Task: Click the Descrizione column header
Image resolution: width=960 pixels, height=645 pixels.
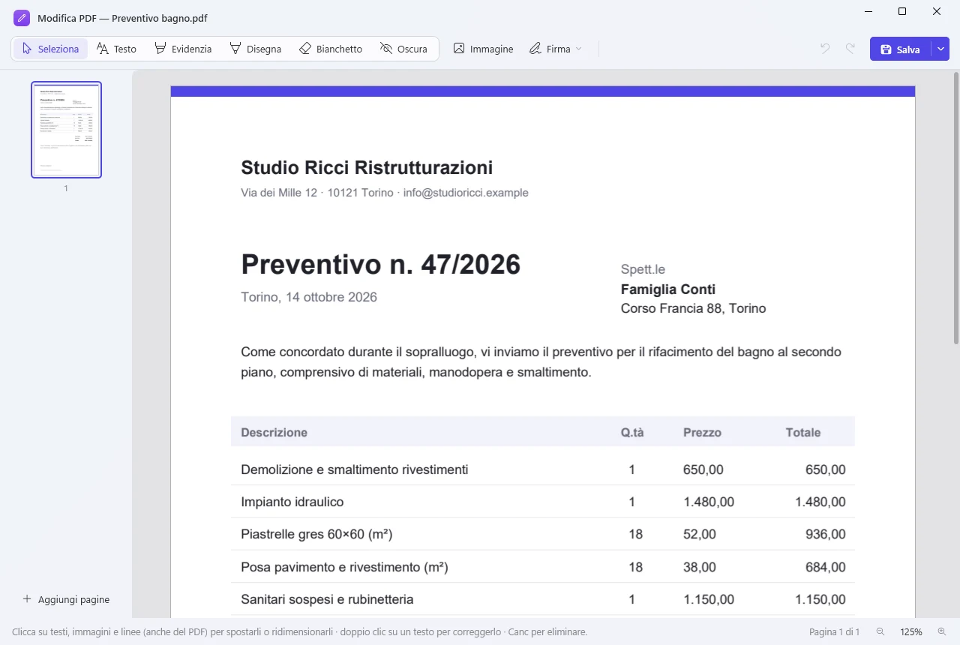Action: click(274, 432)
